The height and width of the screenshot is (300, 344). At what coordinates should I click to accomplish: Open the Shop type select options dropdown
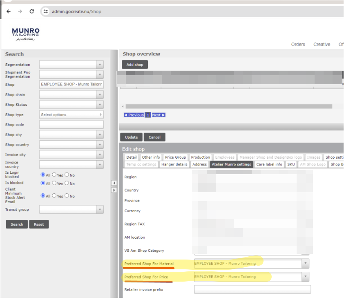[x=71, y=115]
